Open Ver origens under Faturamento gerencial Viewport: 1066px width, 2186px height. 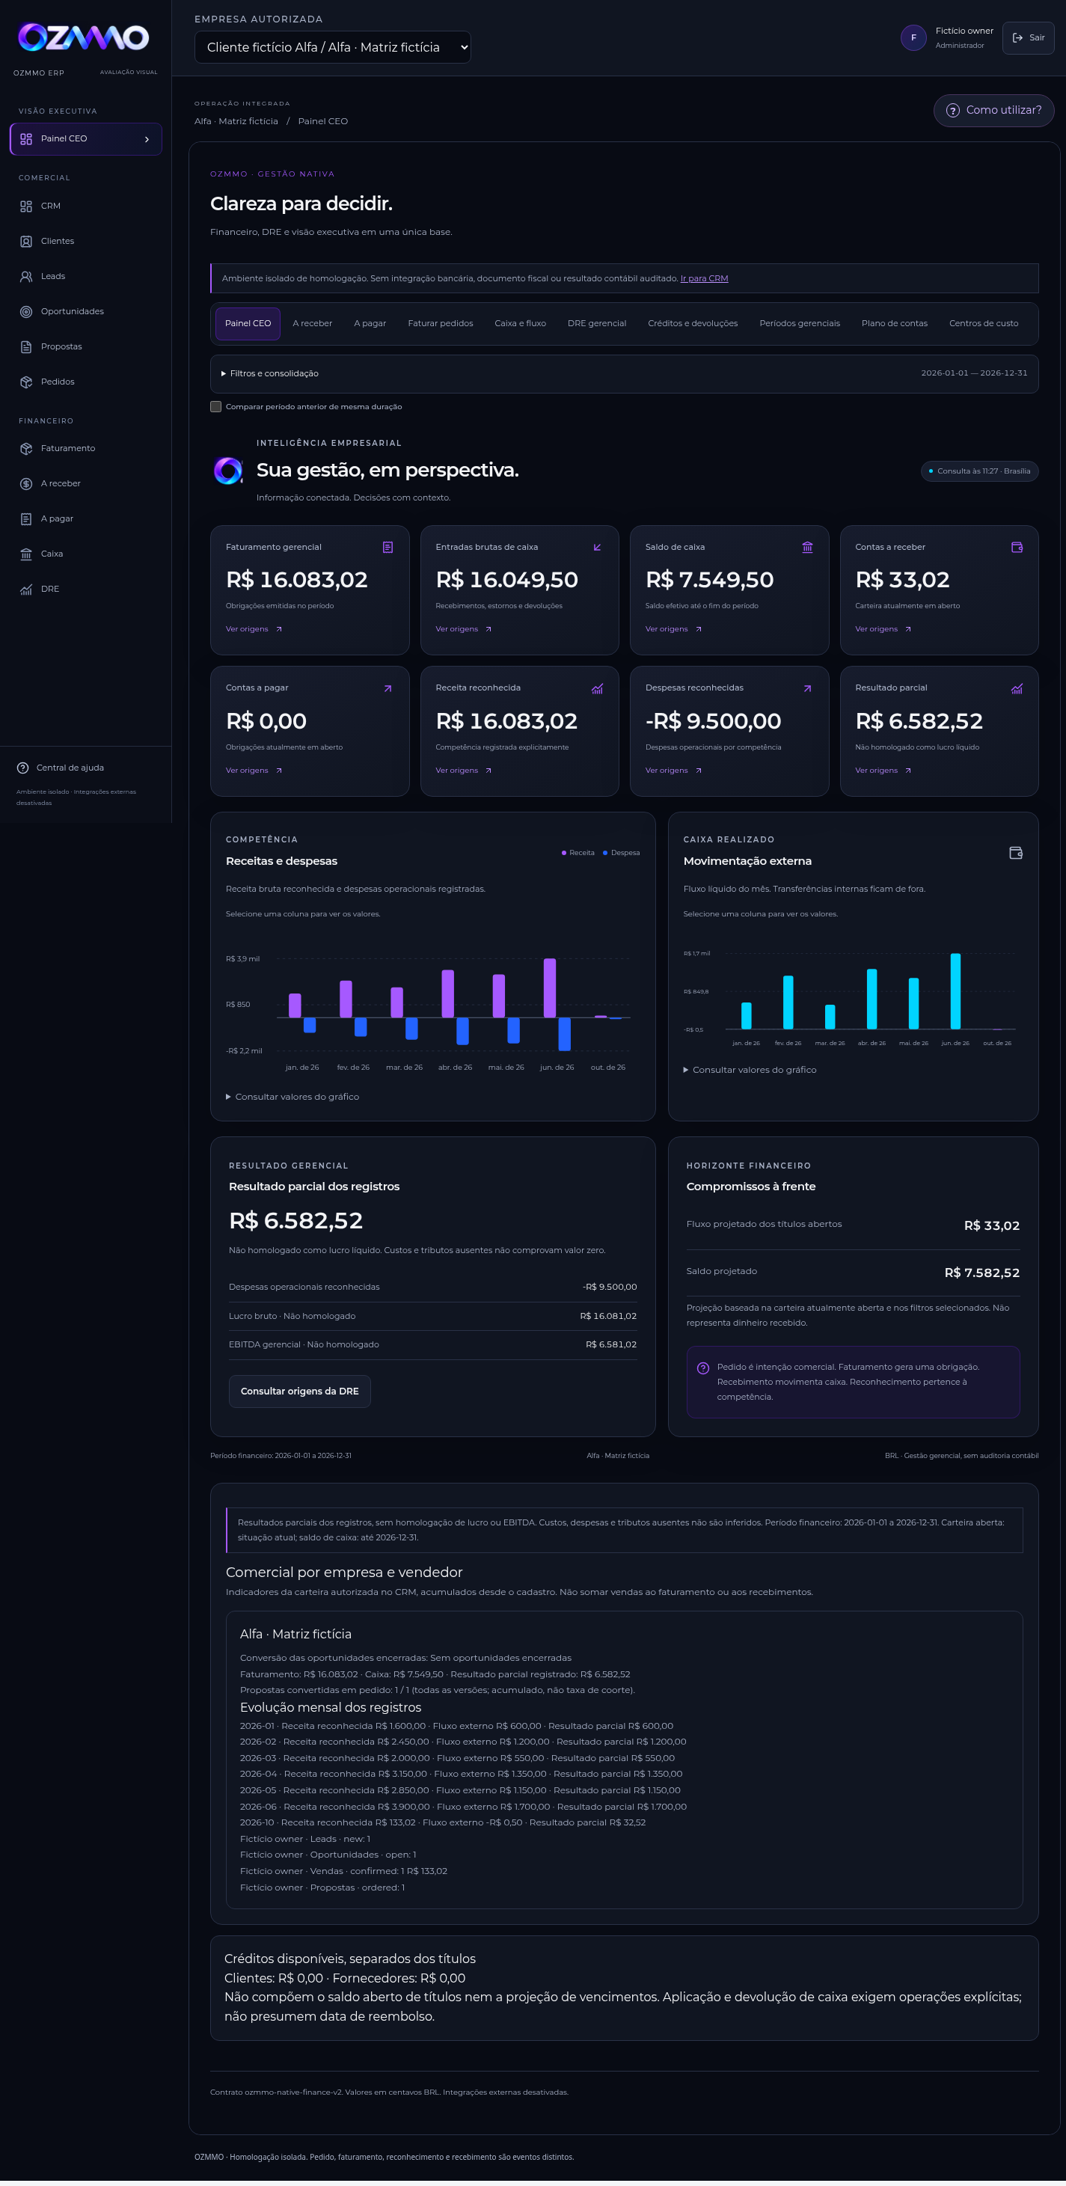(x=254, y=629)
